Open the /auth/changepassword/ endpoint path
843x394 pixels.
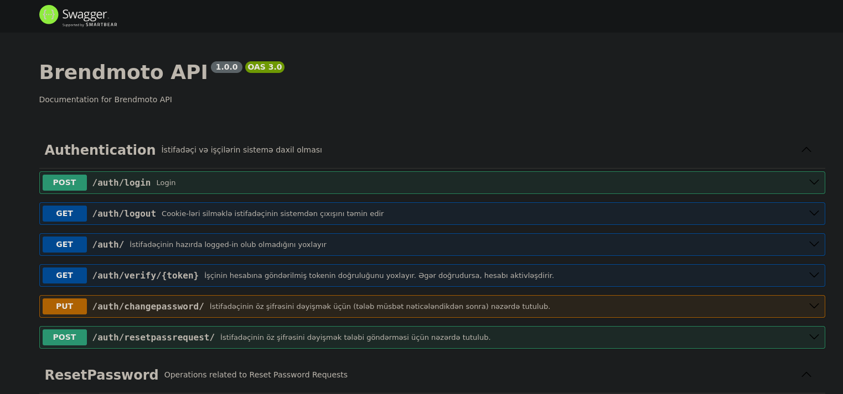coord(148,306)
